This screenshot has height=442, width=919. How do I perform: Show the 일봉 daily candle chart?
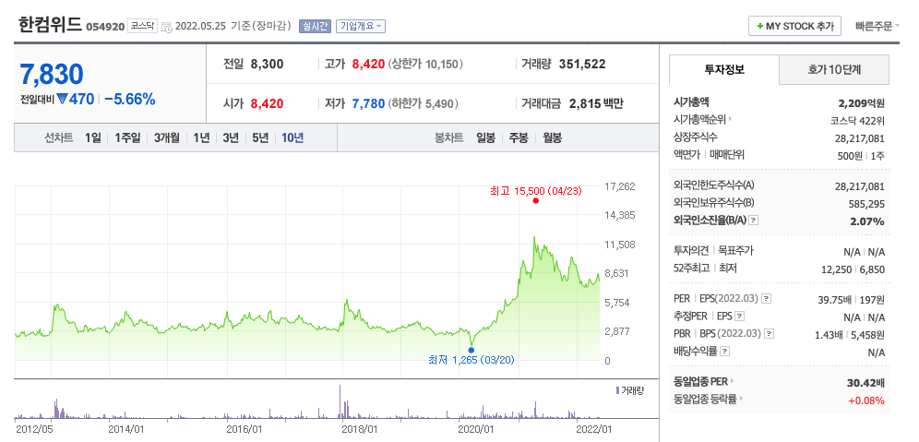pyautogui.click(x=486, y=138)
